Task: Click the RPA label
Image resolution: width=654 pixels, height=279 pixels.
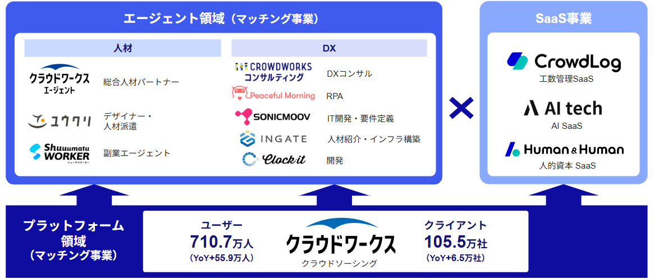Action: (x=335, y=96)
